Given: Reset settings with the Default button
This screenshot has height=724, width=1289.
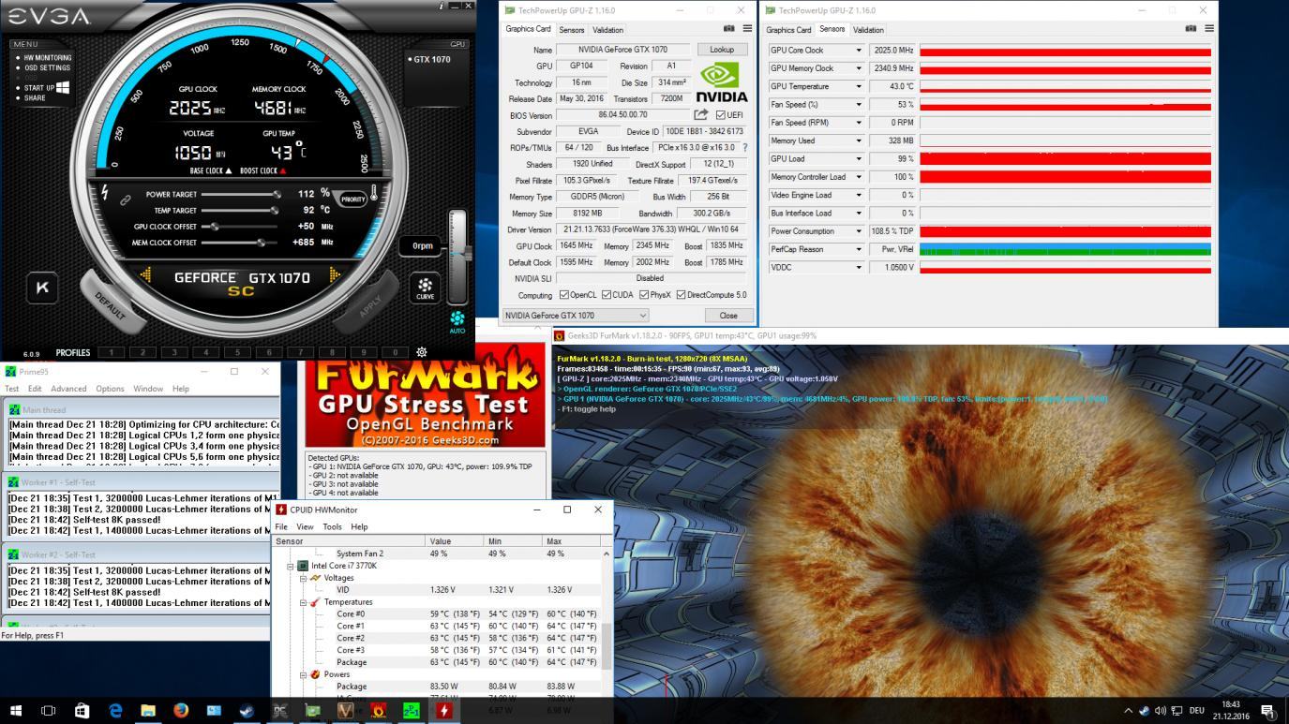Looking at the screenshot, I should click(110, 306).
